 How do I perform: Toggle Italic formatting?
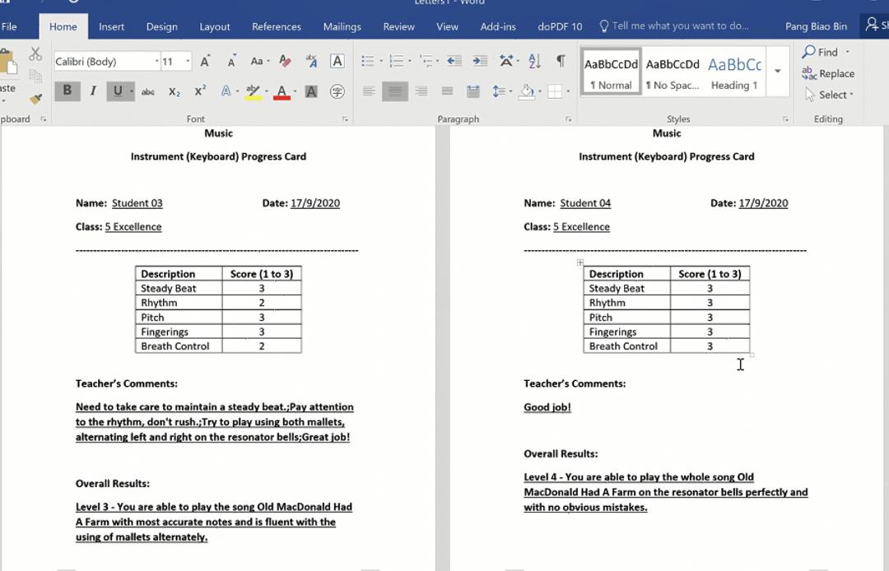coord(93,91)
